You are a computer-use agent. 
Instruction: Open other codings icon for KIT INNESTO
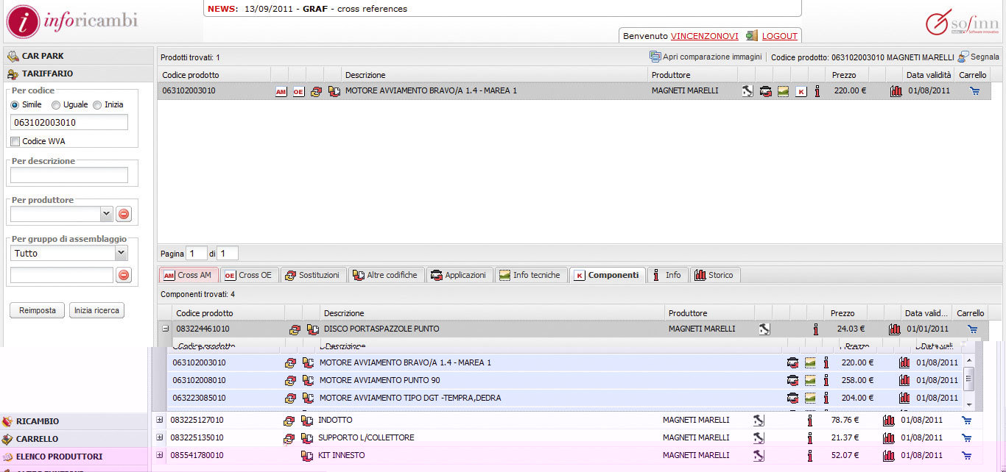click(307, 456)
